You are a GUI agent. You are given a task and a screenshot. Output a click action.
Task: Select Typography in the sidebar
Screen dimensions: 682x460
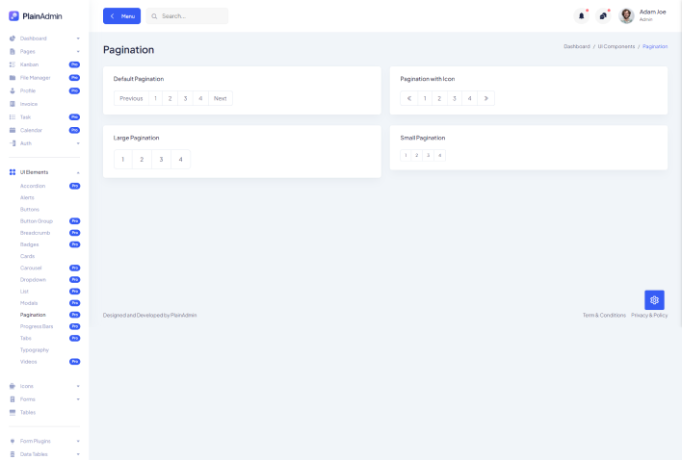35,350
